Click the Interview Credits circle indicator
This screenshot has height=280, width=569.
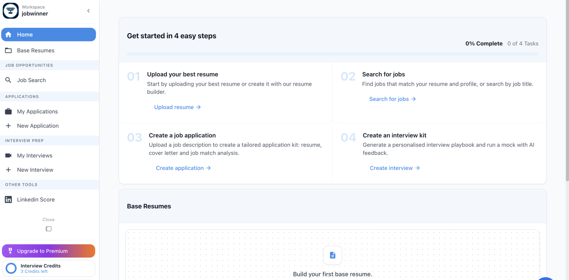[11, 268]
